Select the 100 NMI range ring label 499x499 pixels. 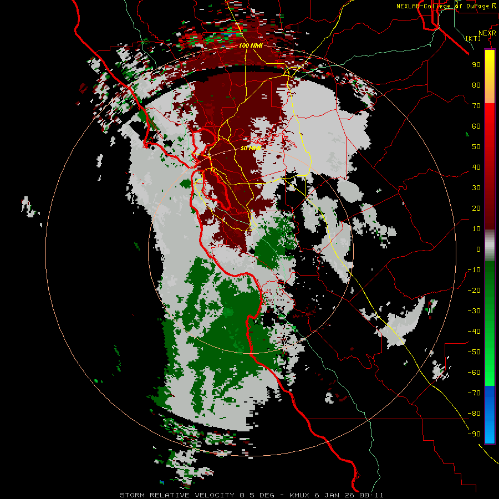(251, 45)
